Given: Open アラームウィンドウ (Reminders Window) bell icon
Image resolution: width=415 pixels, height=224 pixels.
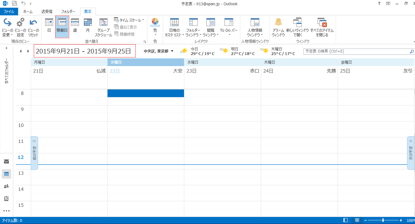Looking at the screenshot, I should (278, 27).
